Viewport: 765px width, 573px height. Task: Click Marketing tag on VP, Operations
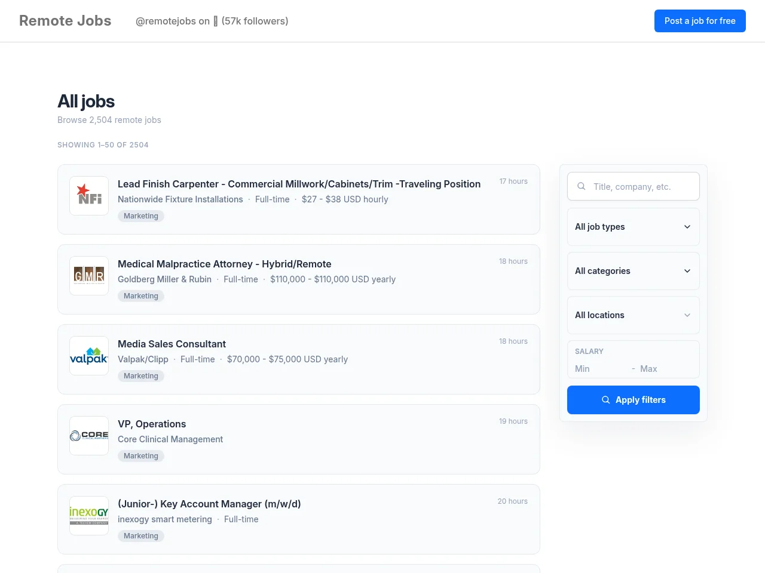[141, 456]
